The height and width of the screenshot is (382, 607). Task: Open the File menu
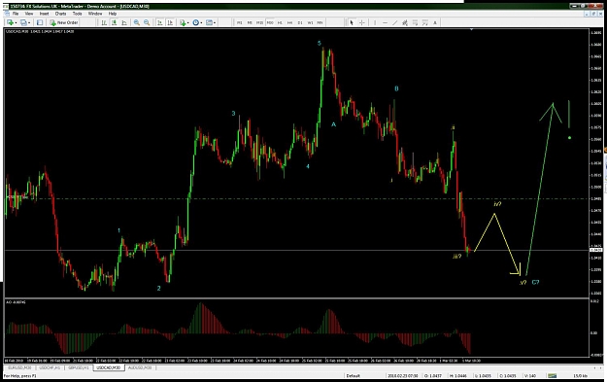(16, 14)
